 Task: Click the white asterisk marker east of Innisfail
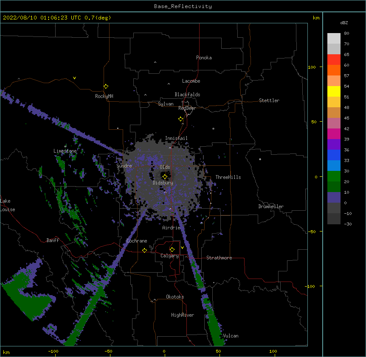(x=213, y=128)
